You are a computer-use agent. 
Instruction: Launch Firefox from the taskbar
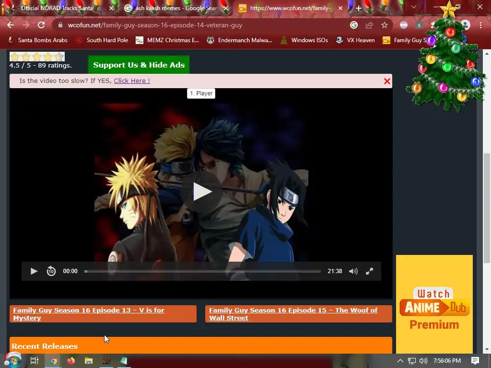tap(71, 361)
